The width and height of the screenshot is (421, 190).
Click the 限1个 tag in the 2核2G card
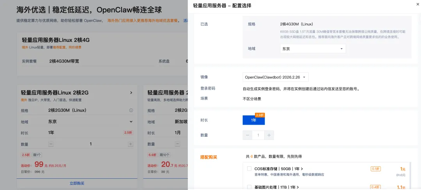(x=37, y=155)
